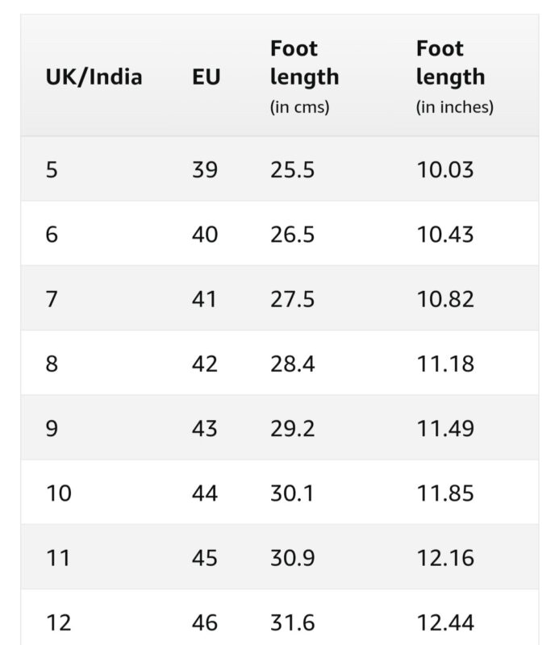
Task: Click the 28.4 cm foot length value
Action: [293, 364]
